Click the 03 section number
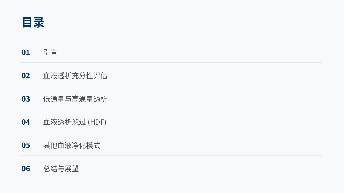This screenshot has width=344, height=193. tap(26, 99)
